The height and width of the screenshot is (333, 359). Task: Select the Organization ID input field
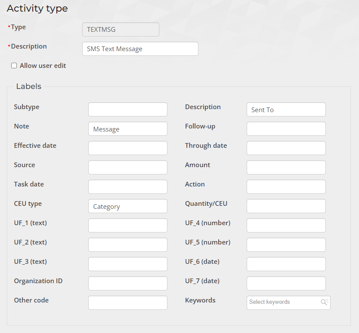(x=127, y=284)
